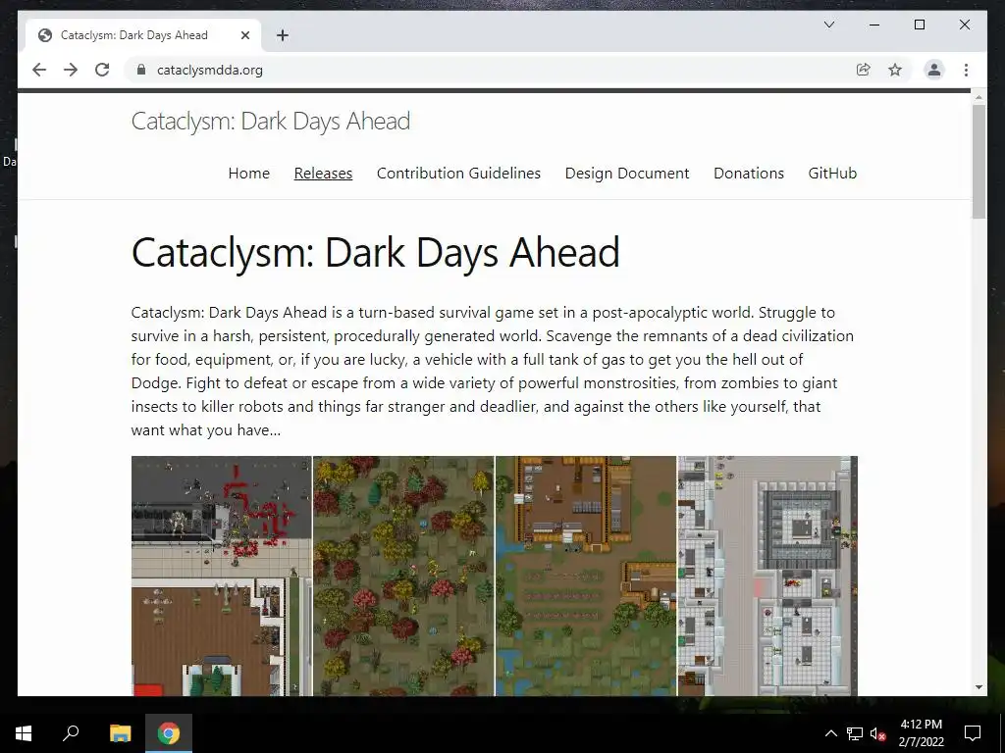The height and width of the screenshot is (753, 1005).
Task: Click the scrollbar down arrow
Action: 979,687
